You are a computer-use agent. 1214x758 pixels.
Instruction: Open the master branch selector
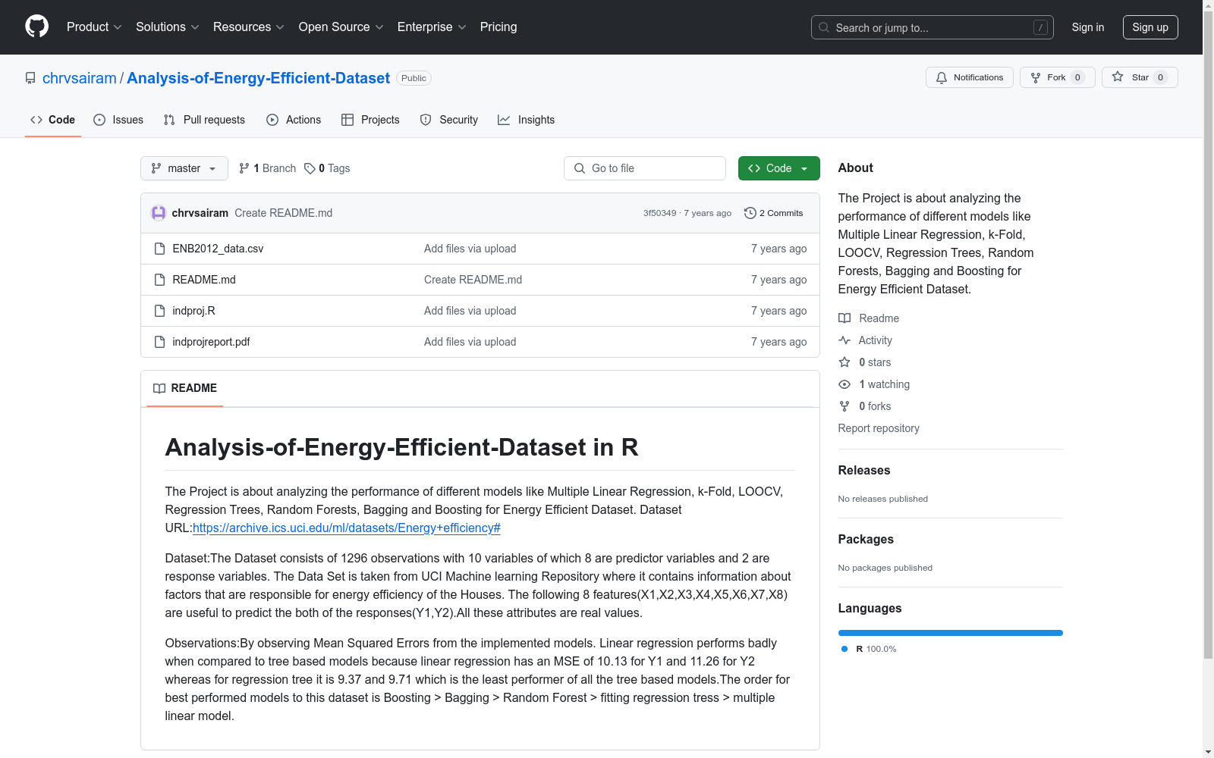click(x=184, y=168)
